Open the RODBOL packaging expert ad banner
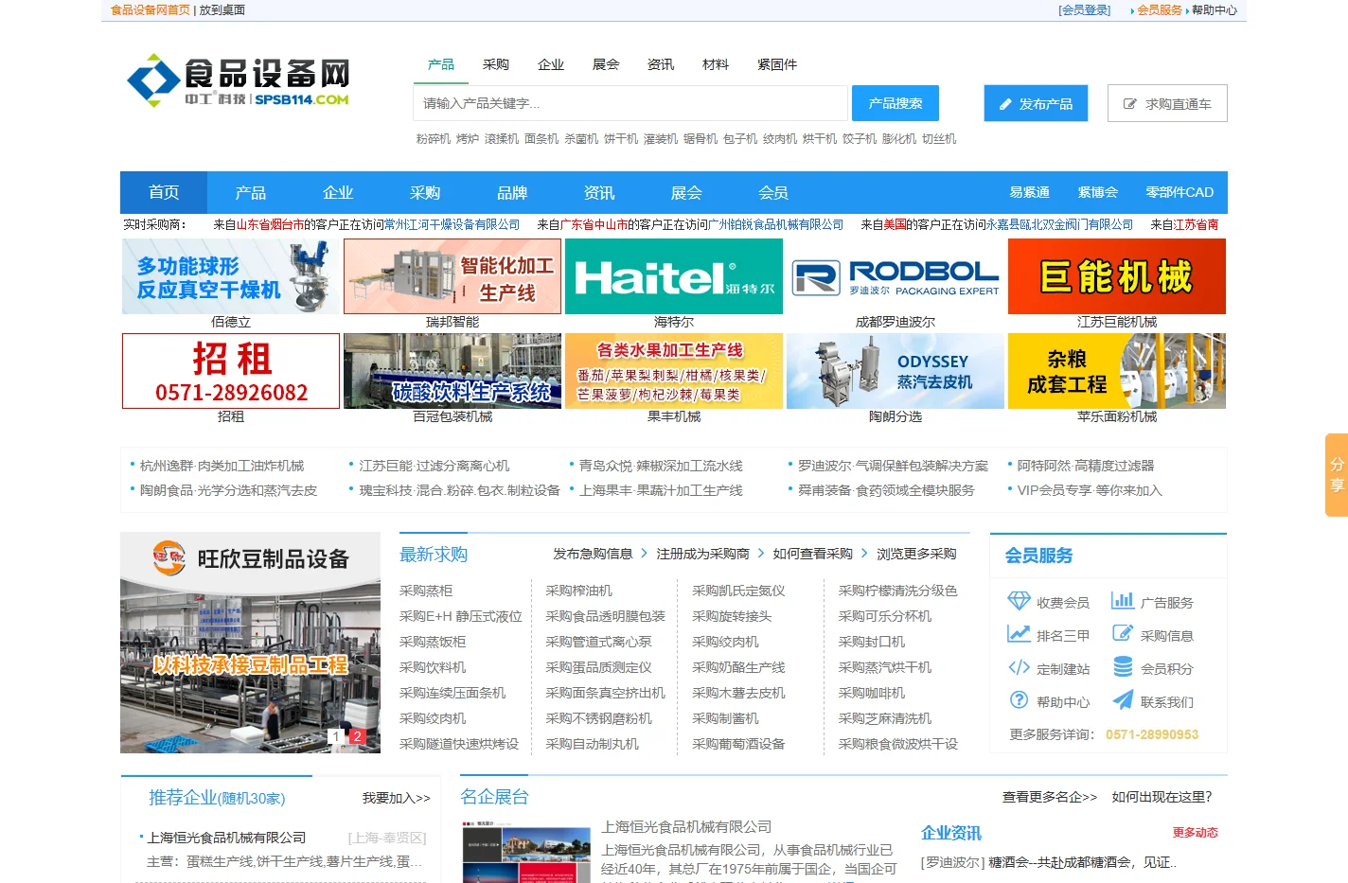Viewport: 1348px width, 883px height. (x=896, y=276)
